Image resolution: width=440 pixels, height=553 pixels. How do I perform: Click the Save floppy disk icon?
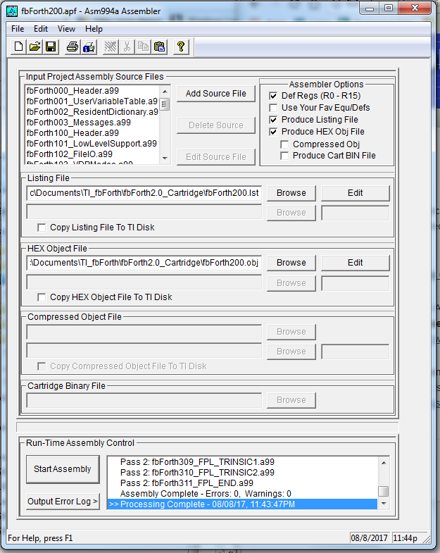pos(51,46)
